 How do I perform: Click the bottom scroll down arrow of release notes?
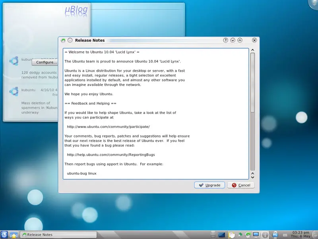pos(252,177)
